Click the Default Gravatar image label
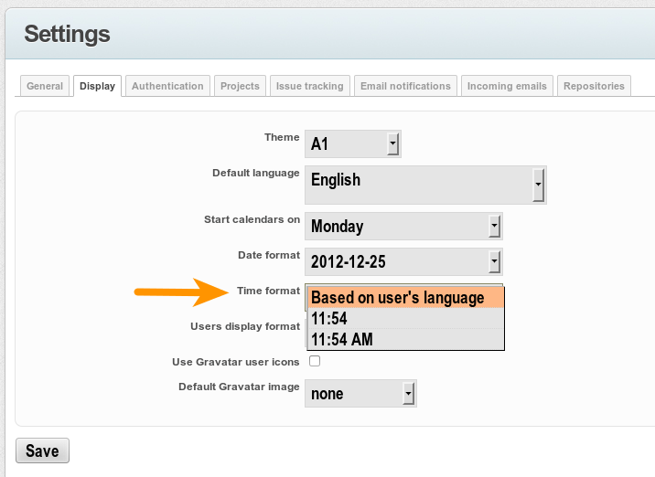The width and height of the screenshot is (655, 477). coord(239,387)
